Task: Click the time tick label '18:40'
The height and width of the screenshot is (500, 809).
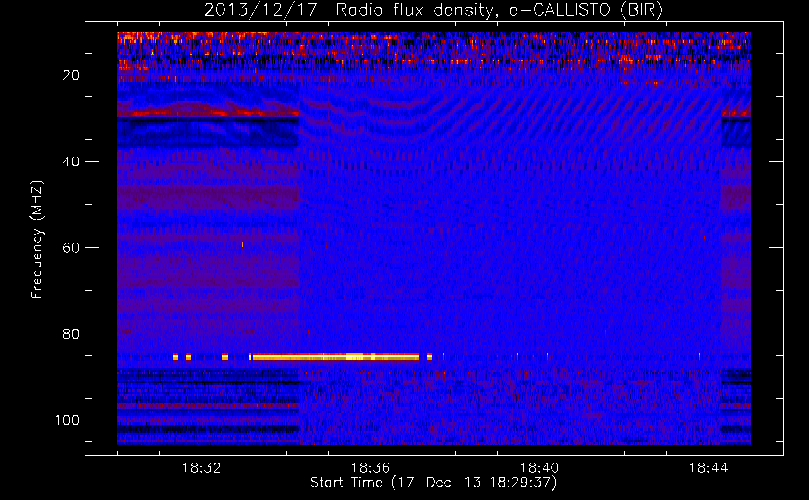Action: tap(540, 468)
